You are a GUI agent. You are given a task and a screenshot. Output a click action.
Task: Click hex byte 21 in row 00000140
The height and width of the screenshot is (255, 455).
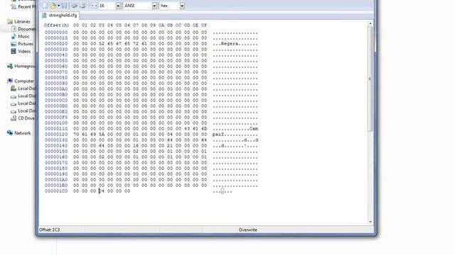[170, 146]
